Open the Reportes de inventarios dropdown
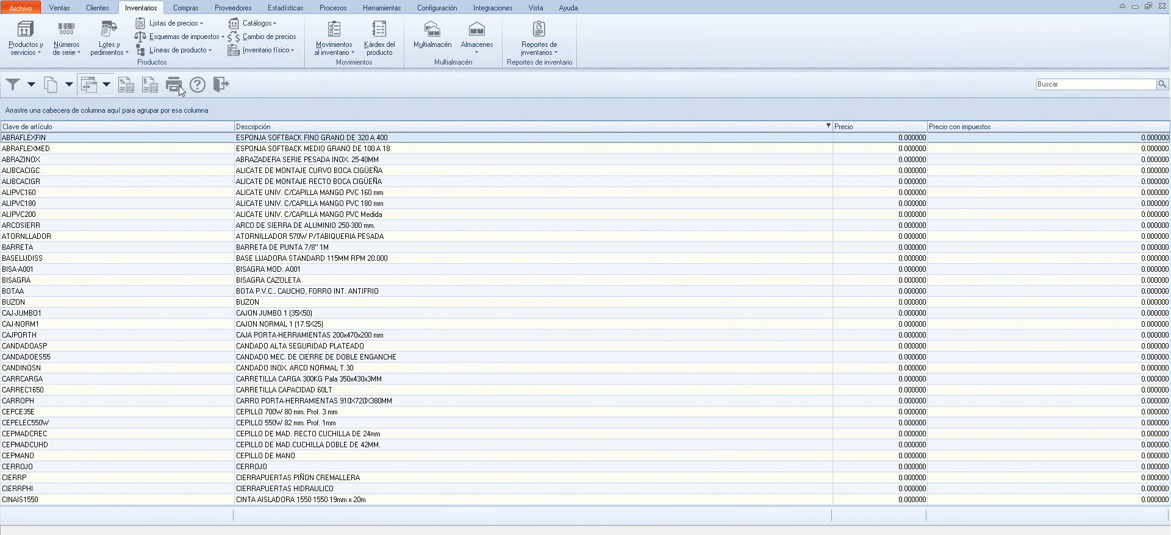Viewport: 1171px width, 535px height. (x=539, y=39)
